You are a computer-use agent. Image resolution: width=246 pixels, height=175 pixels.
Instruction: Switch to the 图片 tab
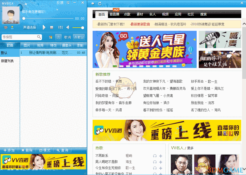click(x=27, y=45)
